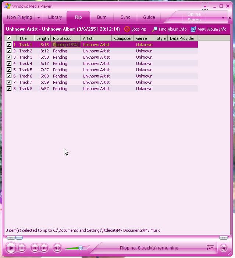This screenshot has height=258, width=235.
Task: Skip to next track button
Action: click(x=44, y=248)
